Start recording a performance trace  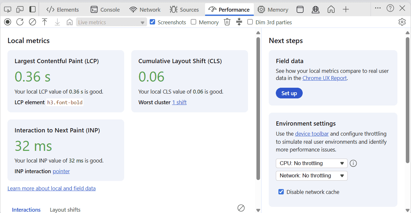tap(8, 22)
